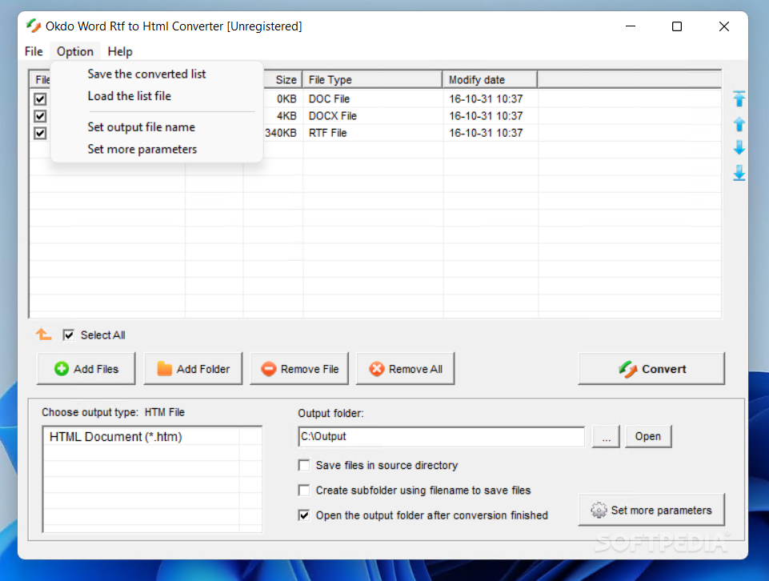Click the 340KB size cell
The height and width of the screenshot is (581, 769).
pyautogui.click(x=281, y=134)
